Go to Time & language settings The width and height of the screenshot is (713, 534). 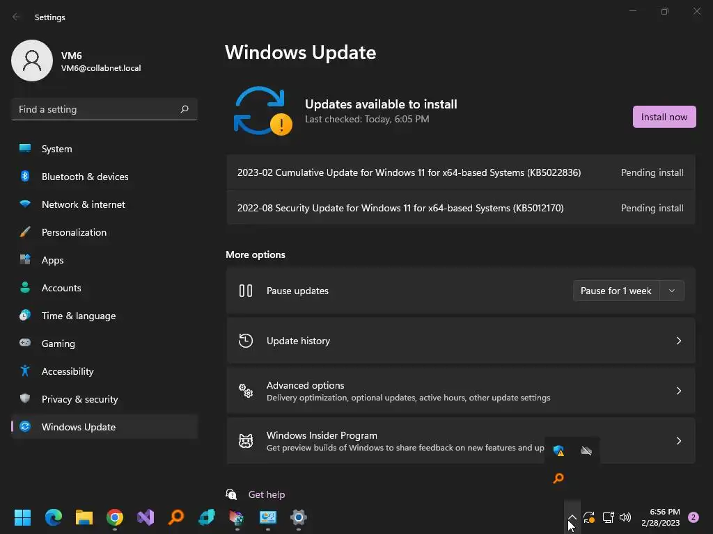pos(104,316)
